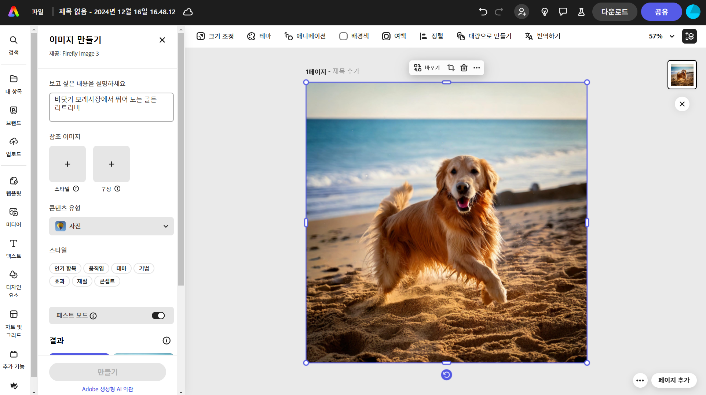Open the Adobe 생성형 AI 약관 link
The height and width of the screenshot is (395, 706).
coord(107,389)
